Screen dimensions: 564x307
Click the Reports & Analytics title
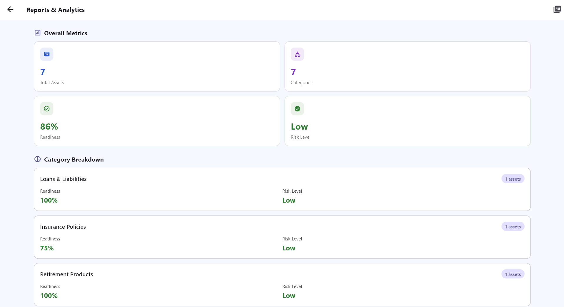coord(56,10)
